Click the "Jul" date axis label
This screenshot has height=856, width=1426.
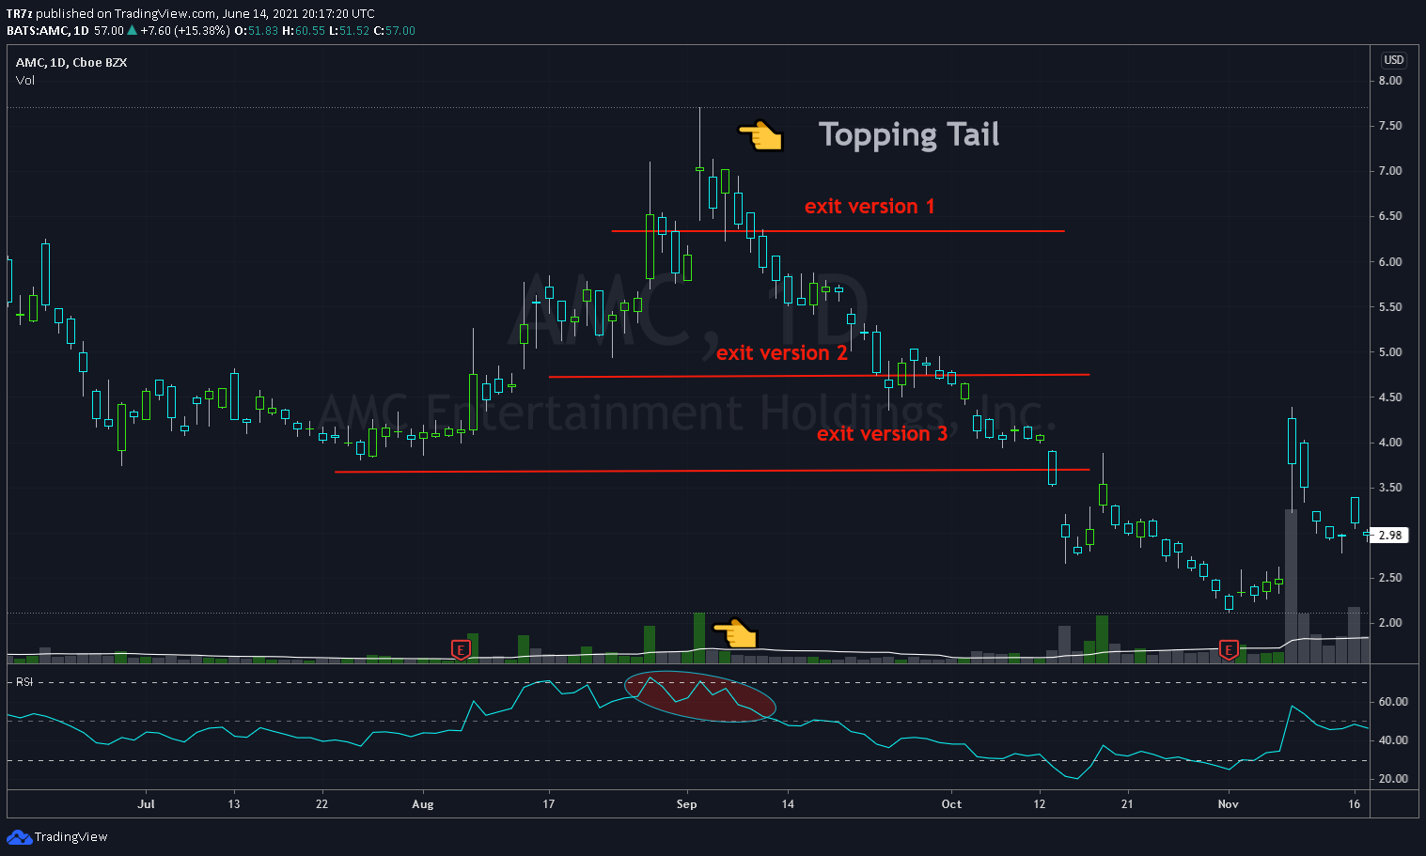tap(146, 804)
